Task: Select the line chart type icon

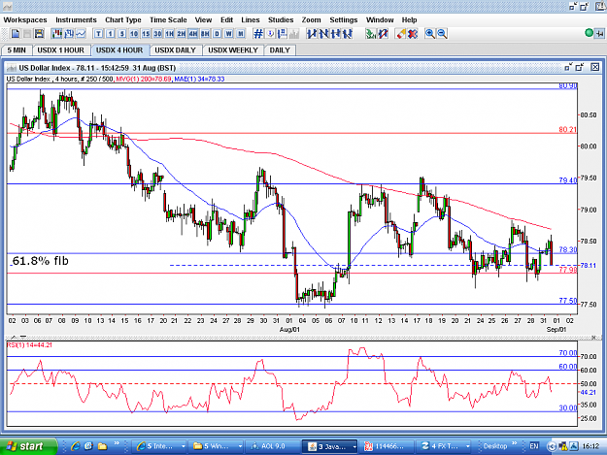Action: pos(81,34)
